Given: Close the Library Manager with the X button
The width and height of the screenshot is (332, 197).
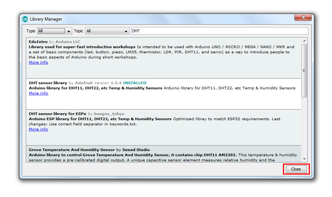Looking at the screenshot, I should click(303, 17).
